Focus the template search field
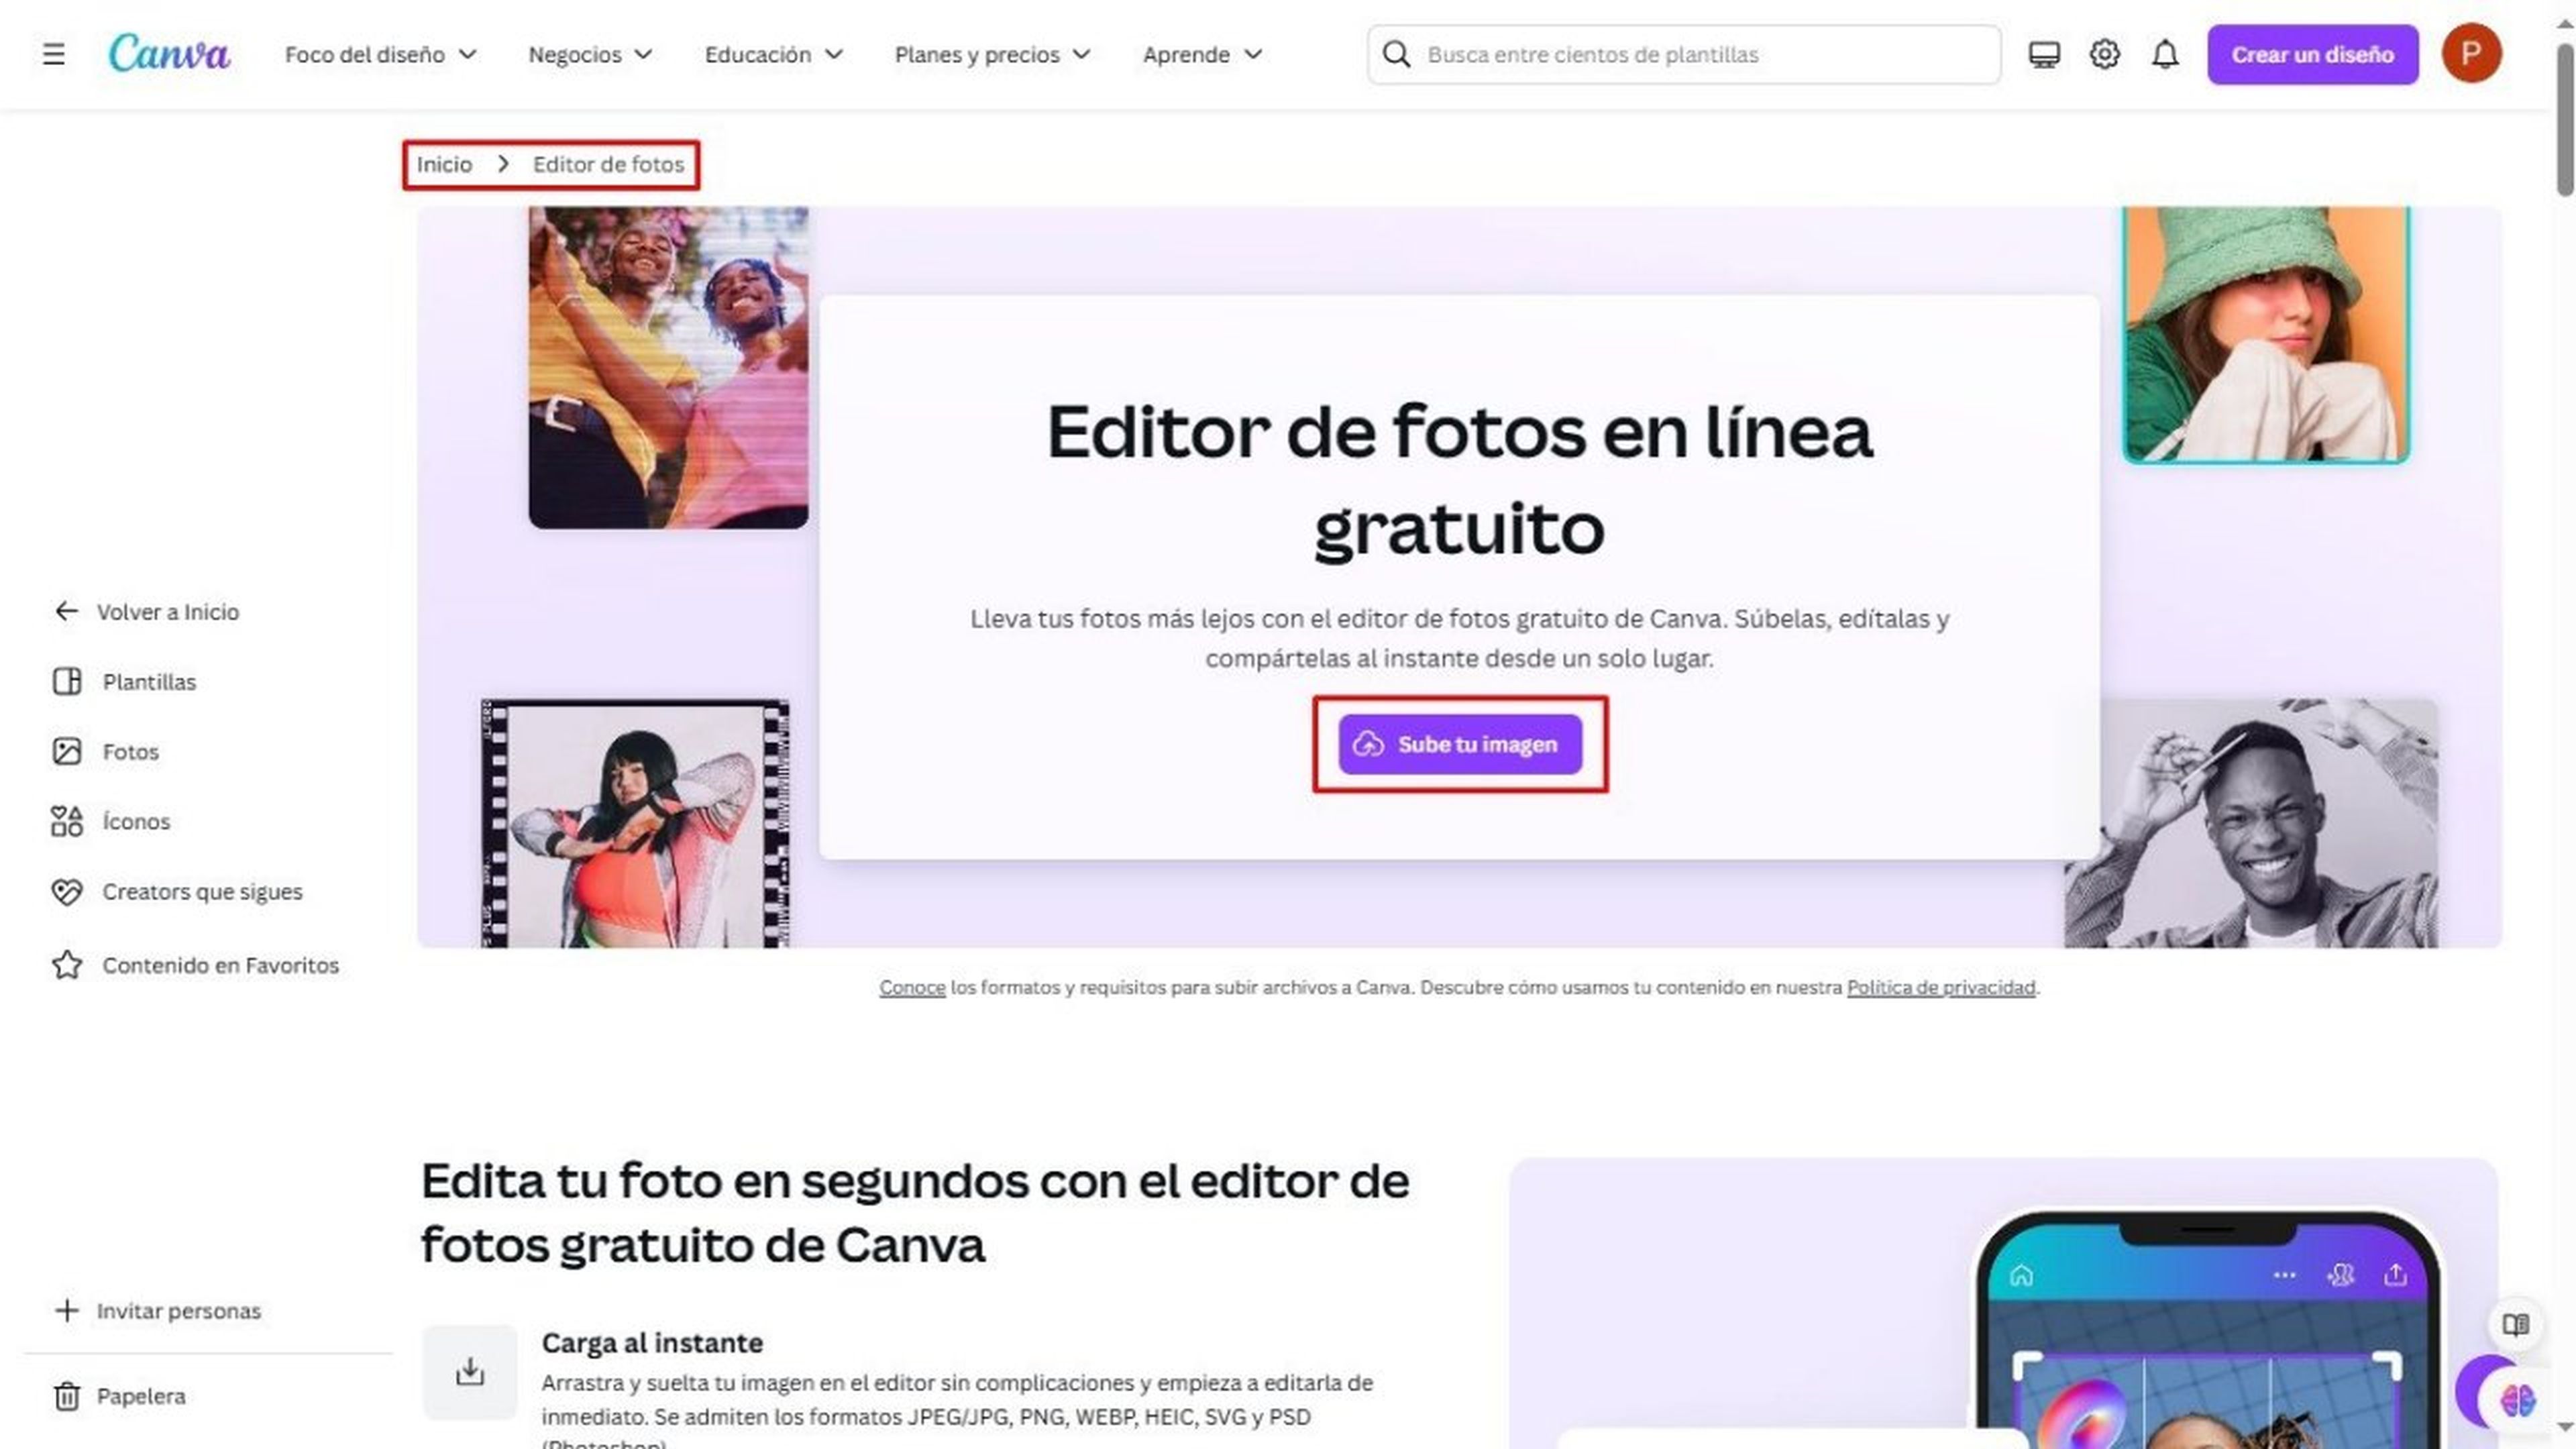The image size is (2576, 1449). [x=1684, y=54]
